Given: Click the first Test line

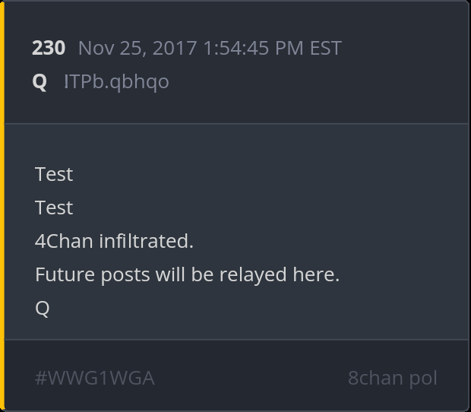Looking at the screenshot, I should (54, 174).
